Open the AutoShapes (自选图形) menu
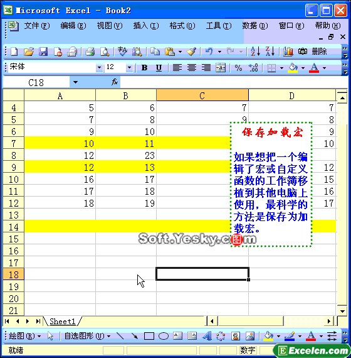Image resolution: width=351 pixels, height=358 pixels. [87, 336]
